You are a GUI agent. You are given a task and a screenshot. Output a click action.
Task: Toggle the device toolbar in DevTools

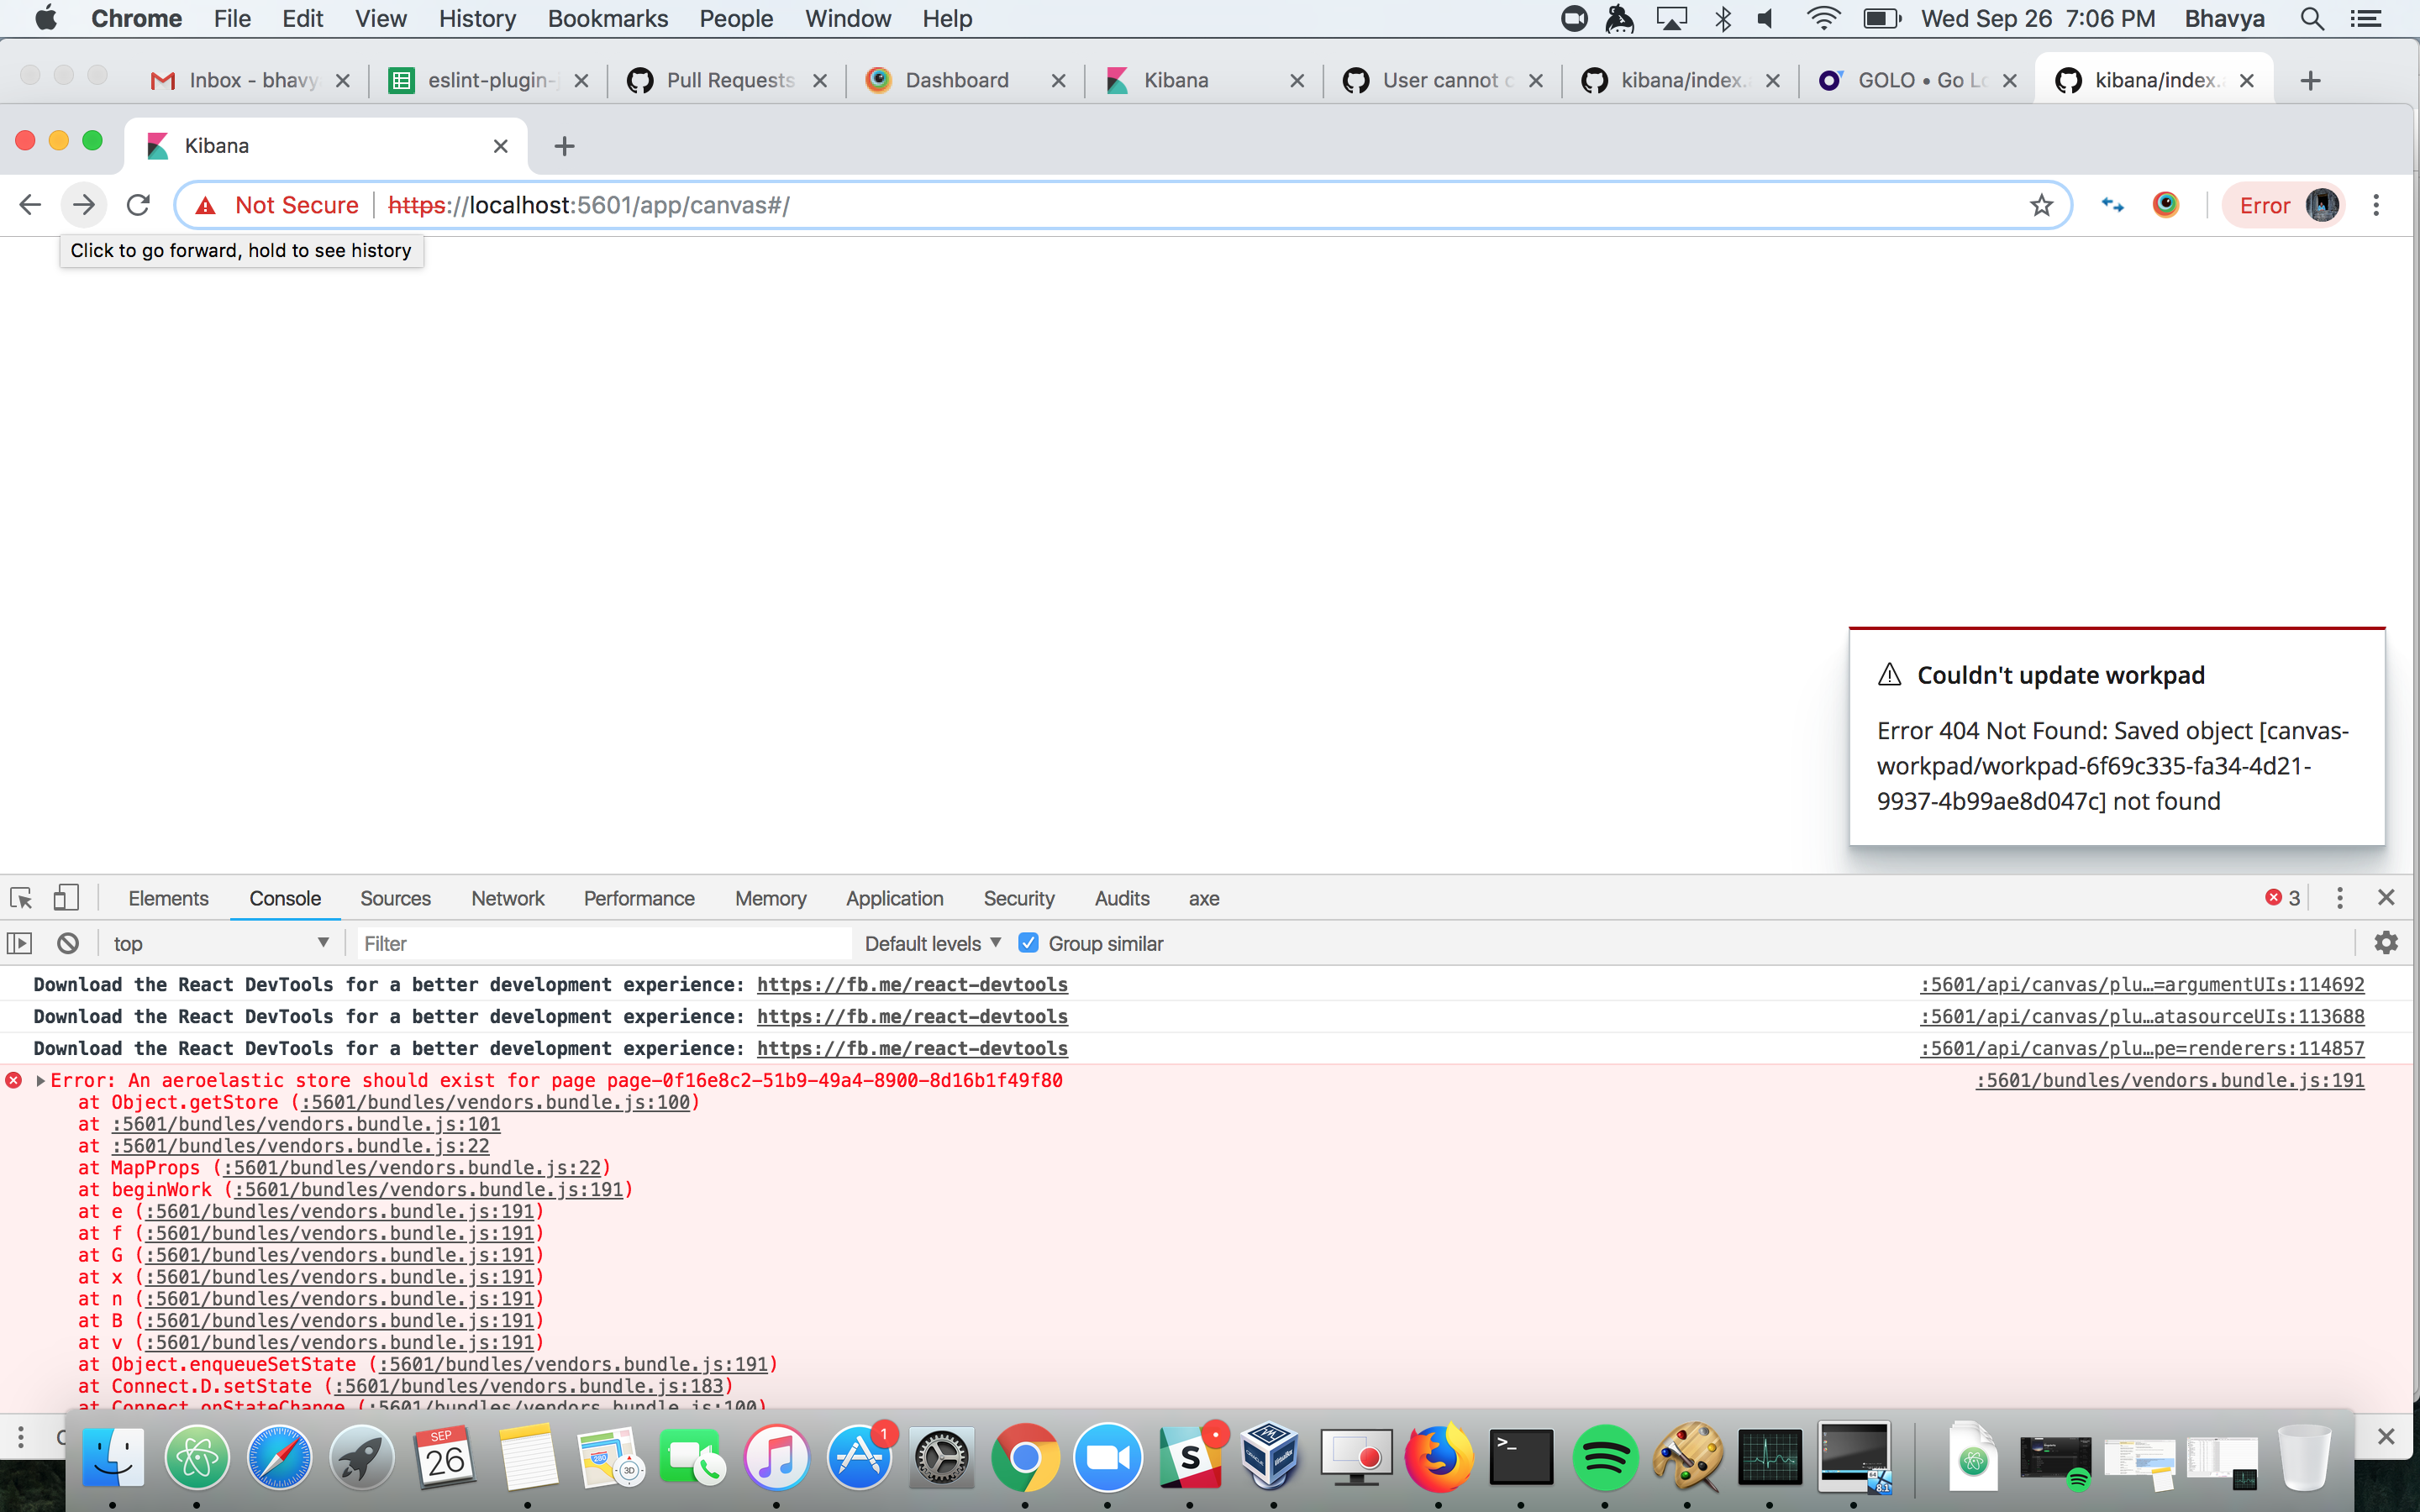click(66, 898)
